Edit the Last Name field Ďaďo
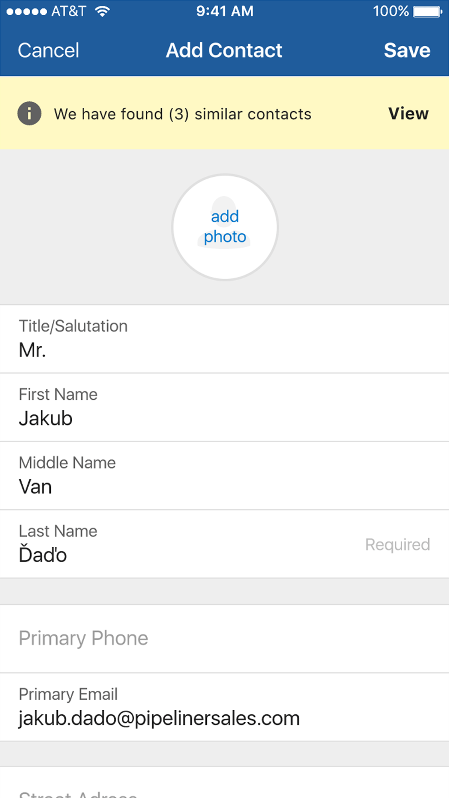This screenshot has height=798, width=449. tap(192, 544)
